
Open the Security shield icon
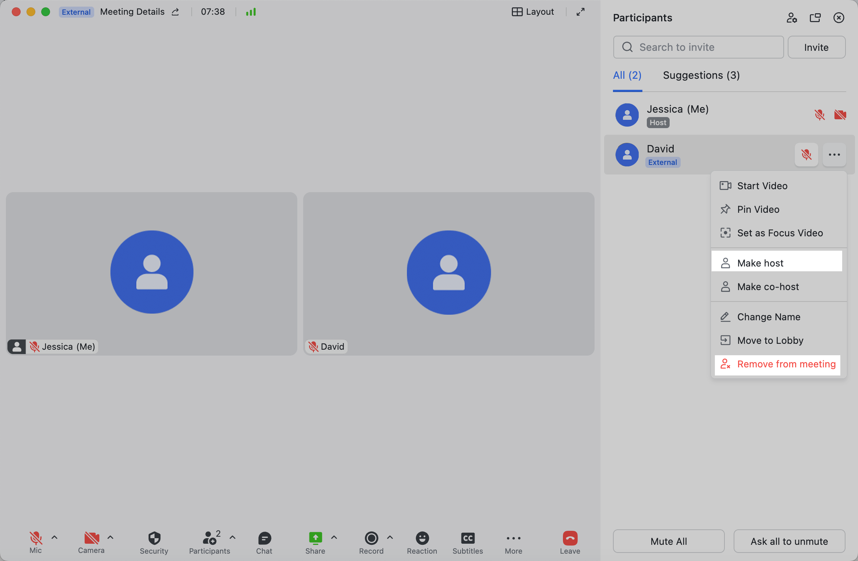click(x=154, y=539)
